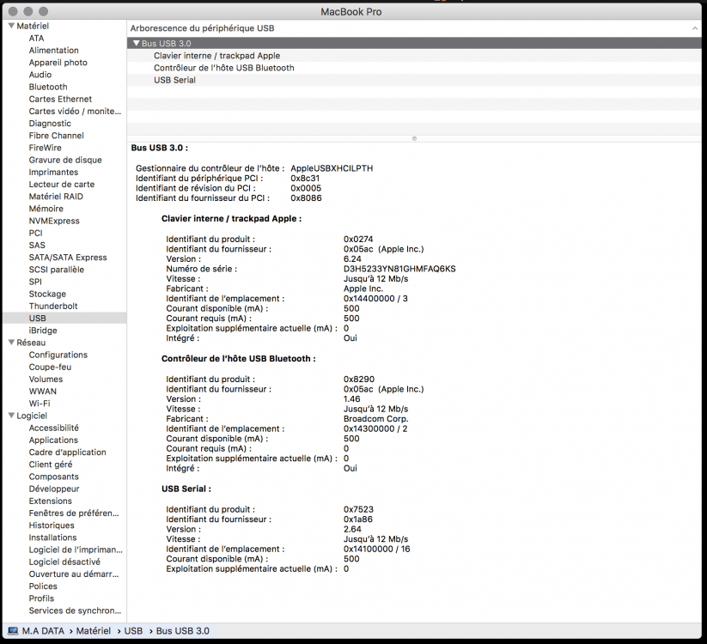
Task: Open the Wi-Fi category
Action: click(x=40, y=404)
